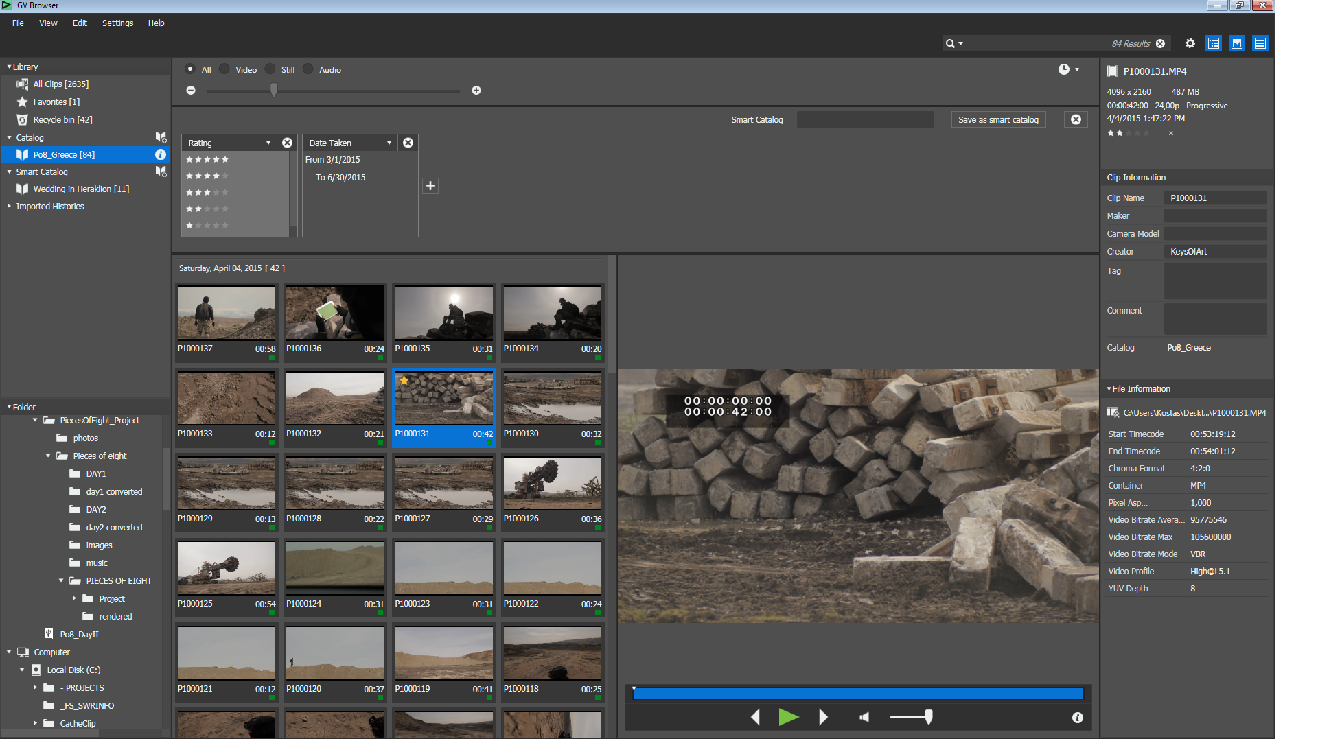Select the Video radio button filter
Viewport: 1318px width, 741px height.
pyautogui.click(x=224, y=69)
